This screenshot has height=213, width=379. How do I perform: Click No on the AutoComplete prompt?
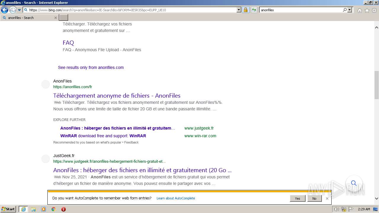[314, 199]
